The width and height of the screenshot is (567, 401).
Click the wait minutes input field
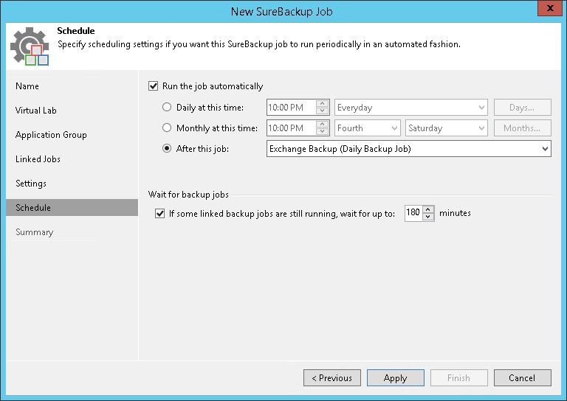click(x=413, y=213)
